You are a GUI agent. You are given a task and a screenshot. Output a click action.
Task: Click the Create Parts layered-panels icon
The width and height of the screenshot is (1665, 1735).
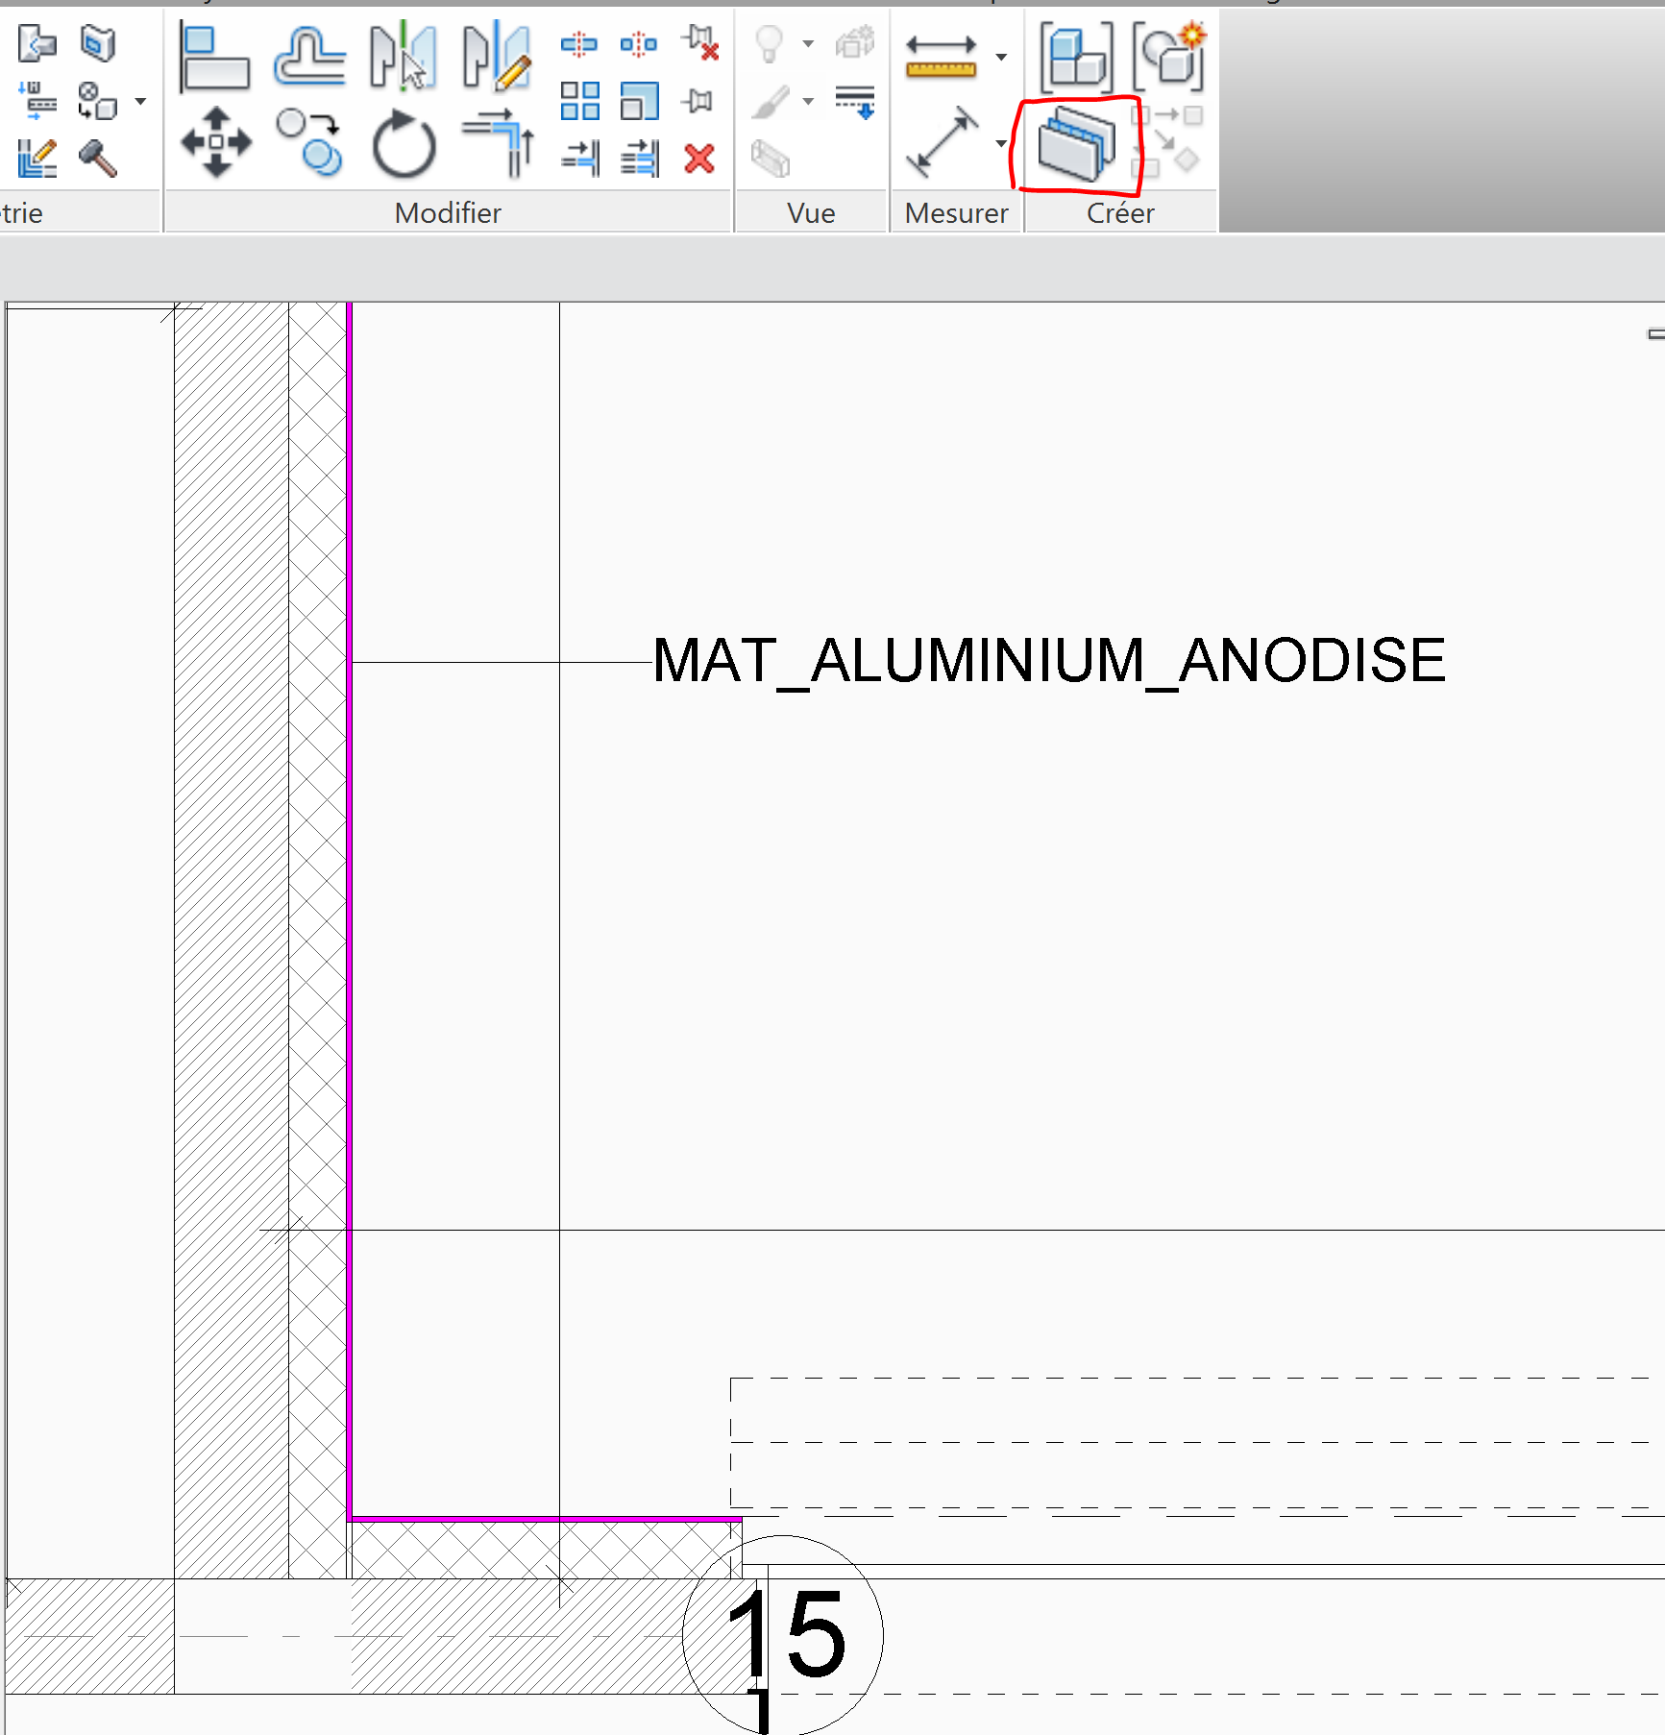tap(1077, 145)
